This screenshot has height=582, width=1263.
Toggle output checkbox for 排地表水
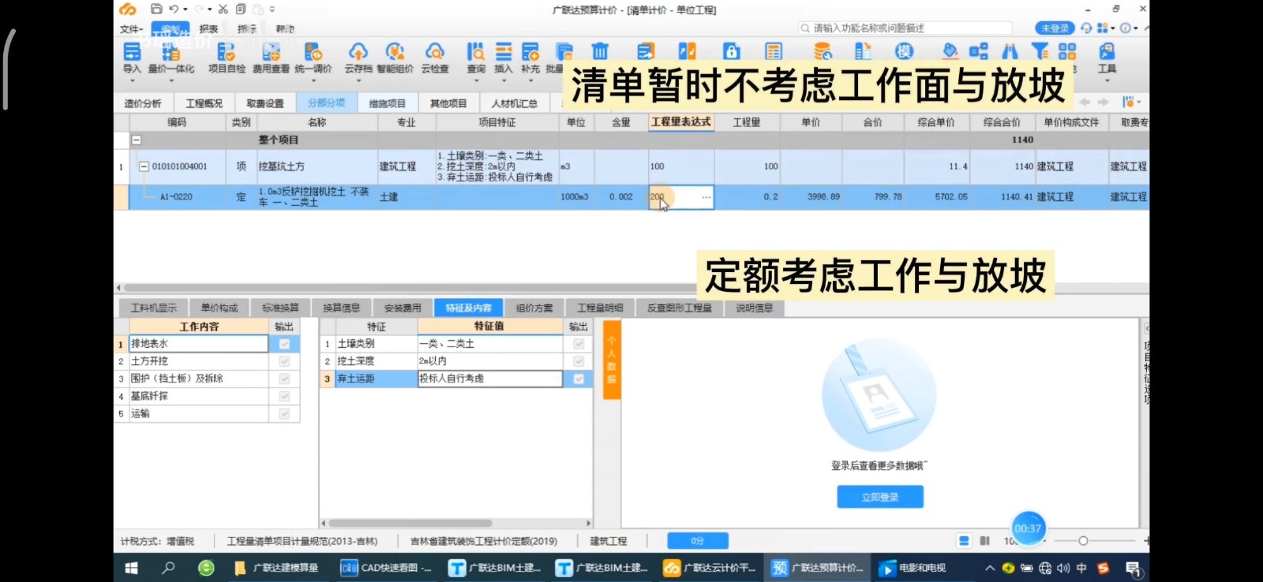coord(284,344)
